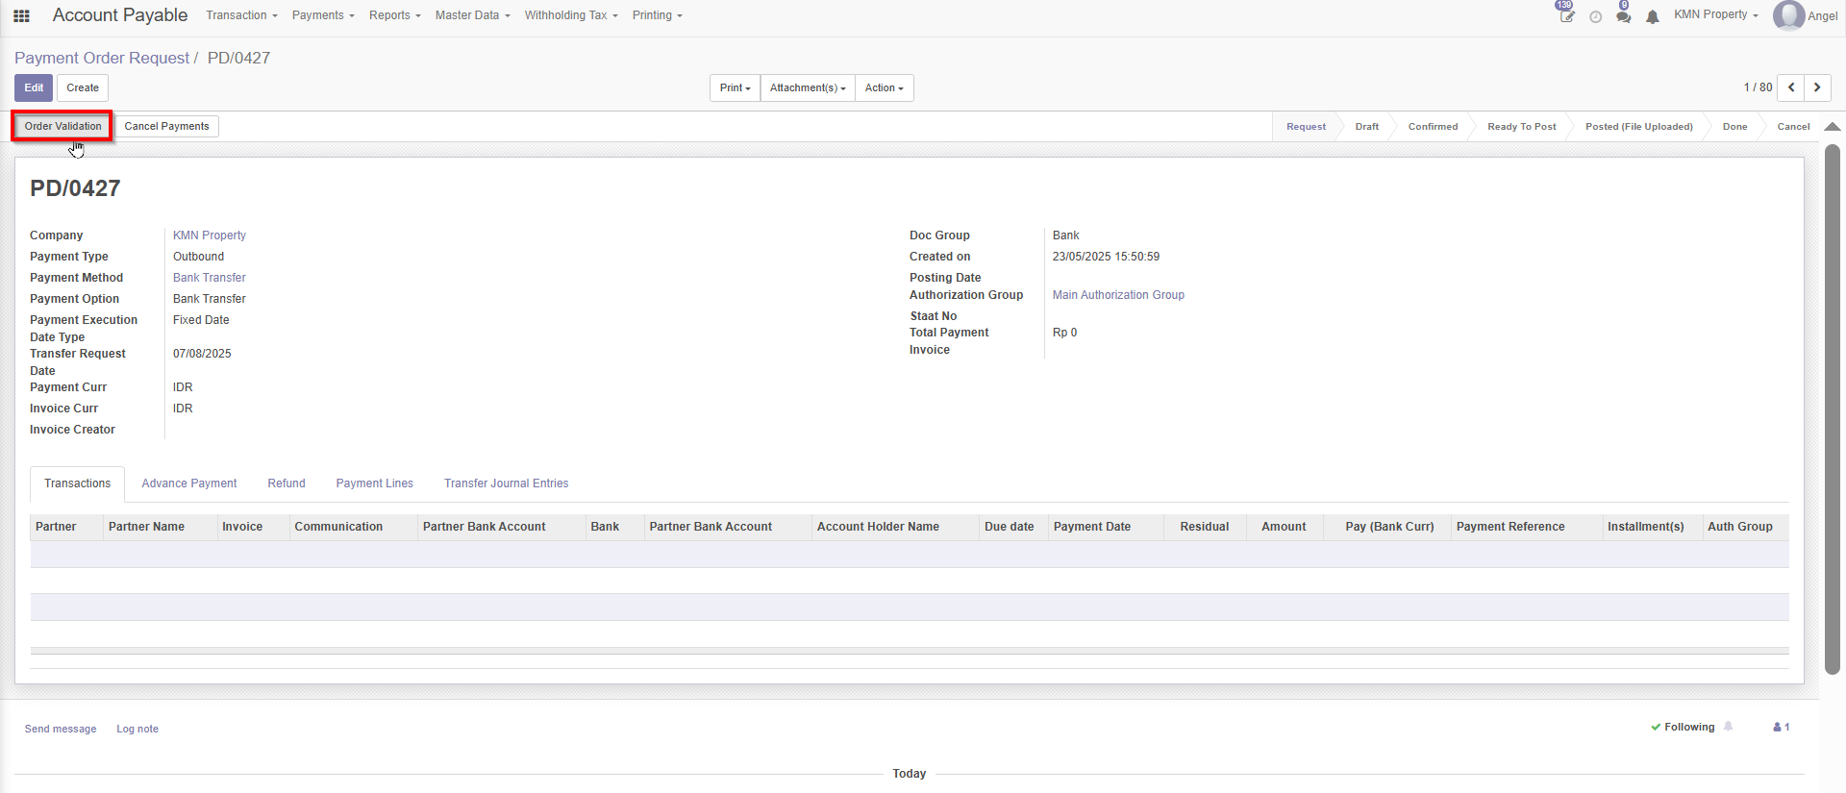
Task: Click the Order Validation button
Action: point(62,126)
